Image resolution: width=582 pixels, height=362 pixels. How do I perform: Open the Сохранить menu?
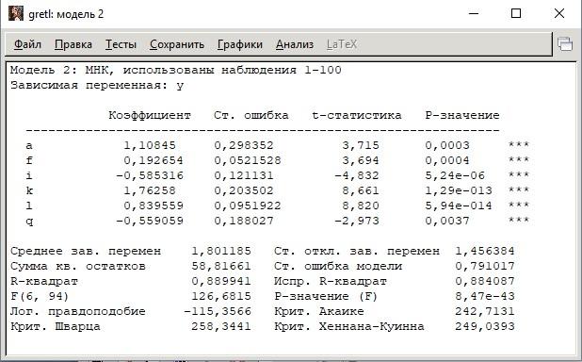click(177, 44)
